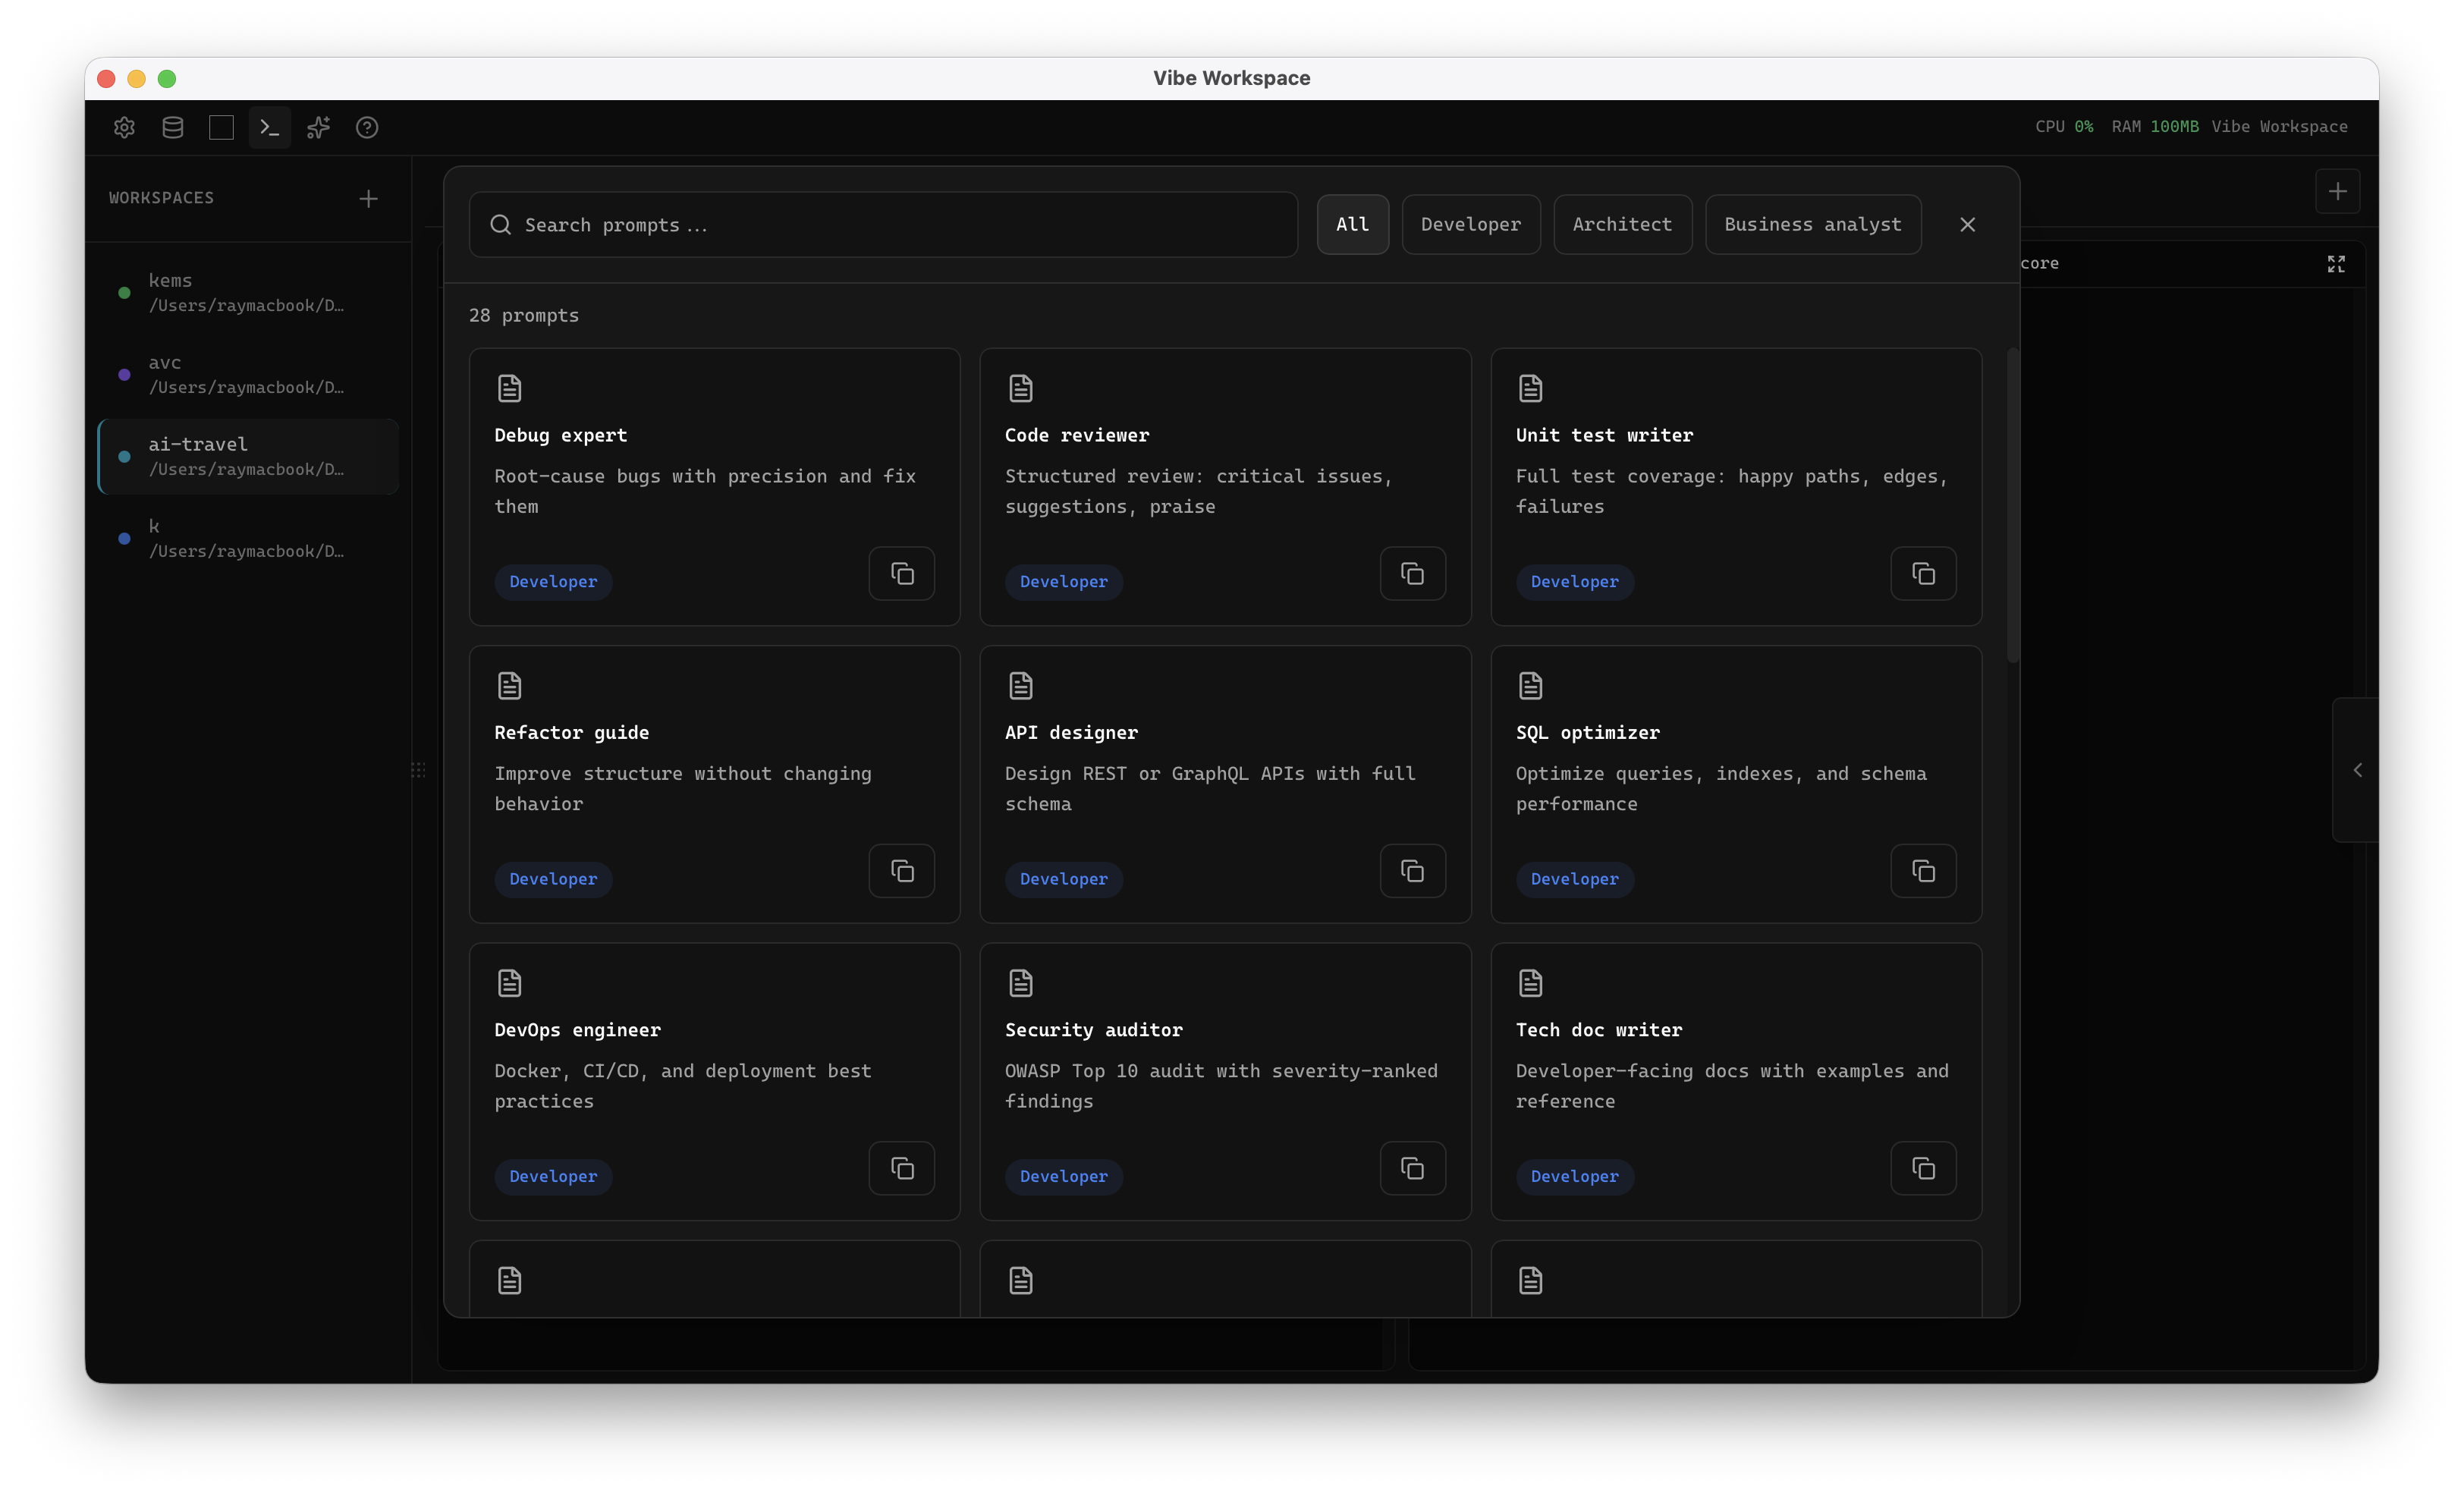
Task: Click the SQL optimizer card title
Action: click(1587, 732)
